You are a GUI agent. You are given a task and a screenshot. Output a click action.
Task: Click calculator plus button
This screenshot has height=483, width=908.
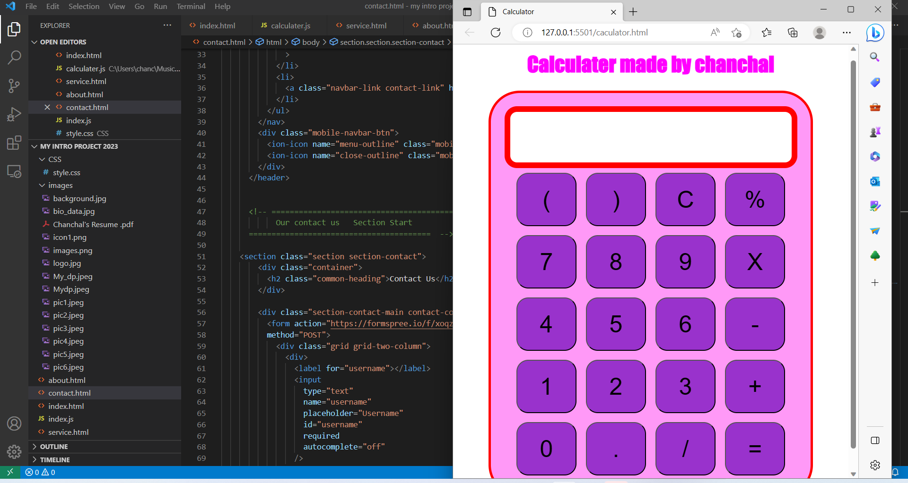[755, 386]
